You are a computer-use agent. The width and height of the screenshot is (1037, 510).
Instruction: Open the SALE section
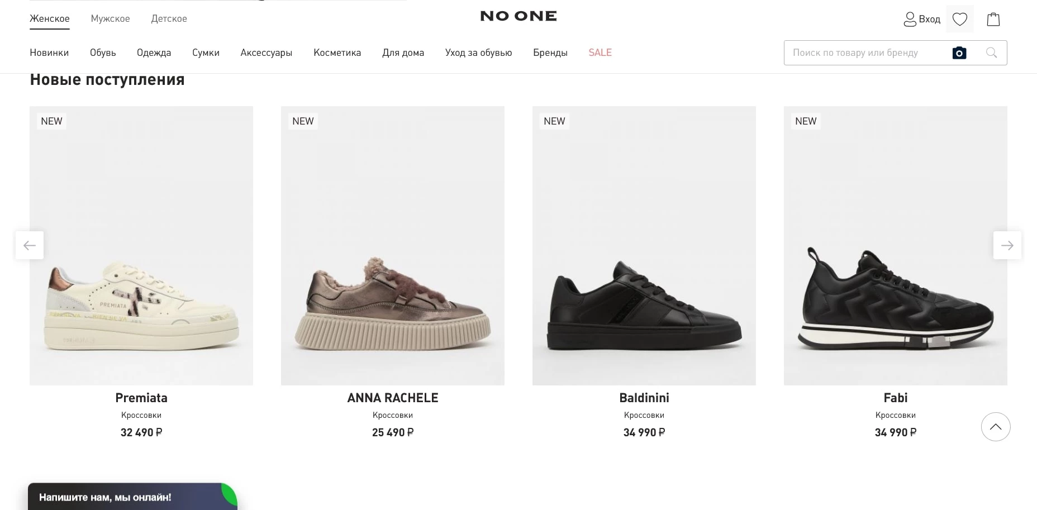pos(600,53)
